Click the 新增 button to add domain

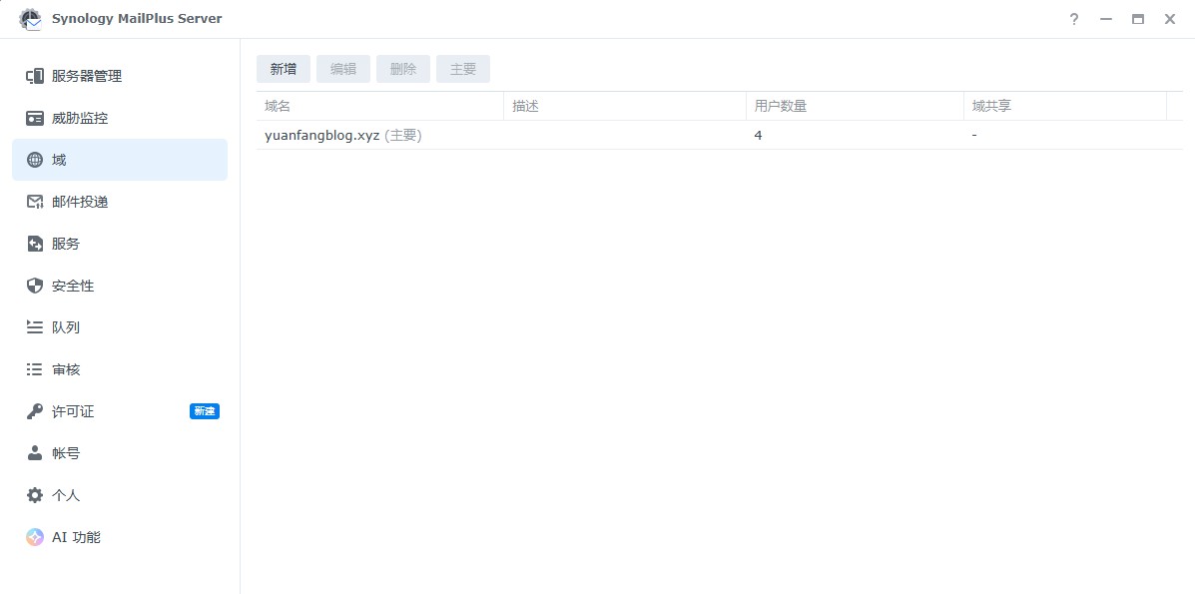(283, 69)
